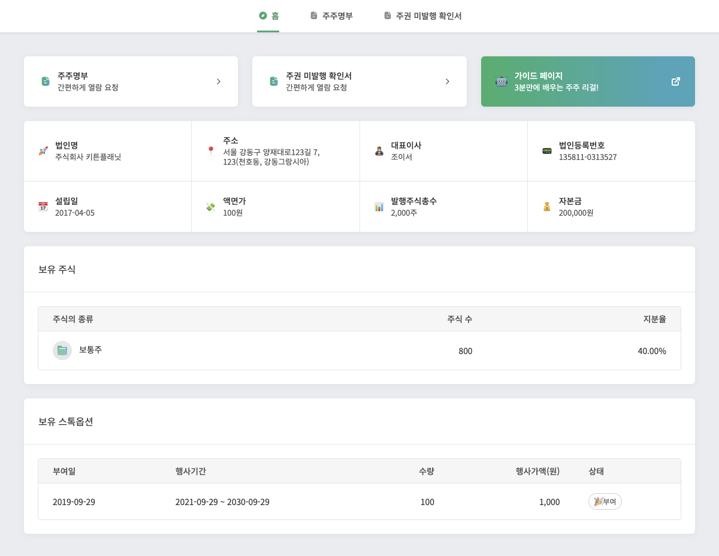Switch to the 홈 tab
The height and width of the screenshot is (556, 719).
click(268, 16)
